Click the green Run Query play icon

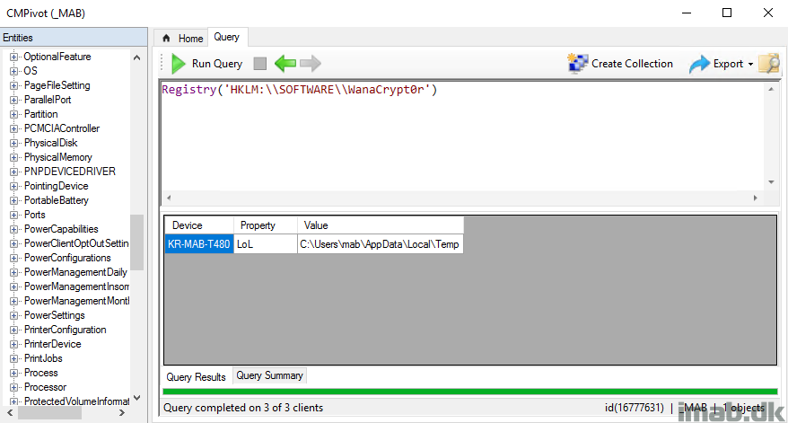(x=179, y=64)
